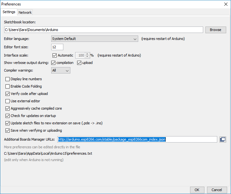Toggle verbose output during compilation
Screen dimensions: 231x194
pos(54,63)
